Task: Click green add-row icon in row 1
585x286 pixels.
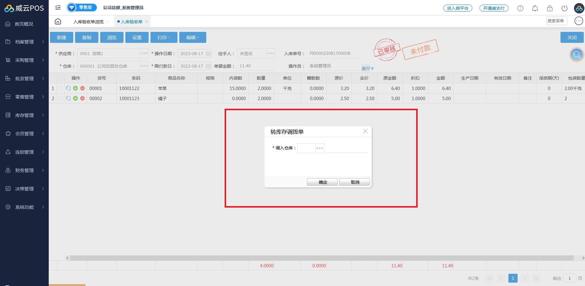Action: click(x=75, y=88)
